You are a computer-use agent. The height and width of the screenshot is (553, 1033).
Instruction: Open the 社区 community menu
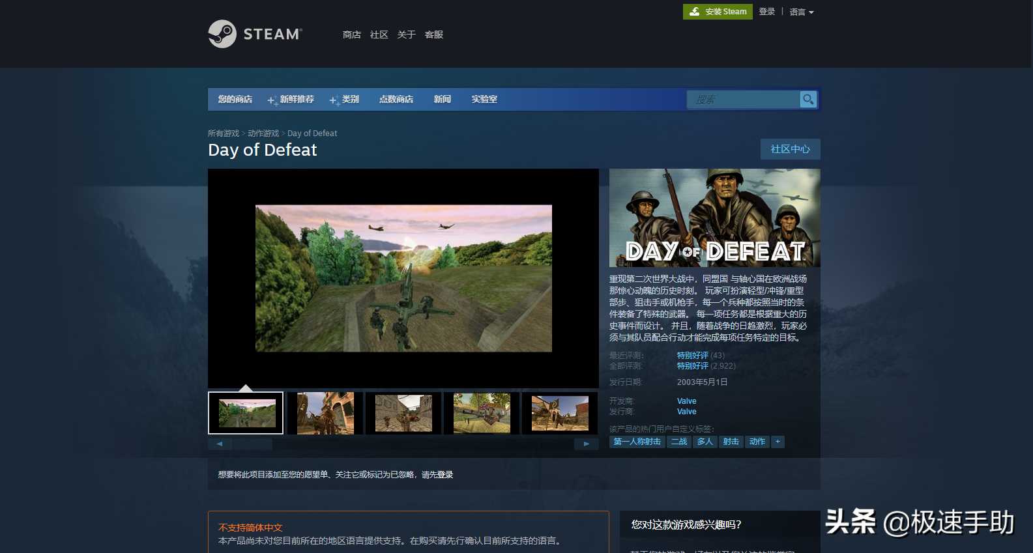[379, 35]
